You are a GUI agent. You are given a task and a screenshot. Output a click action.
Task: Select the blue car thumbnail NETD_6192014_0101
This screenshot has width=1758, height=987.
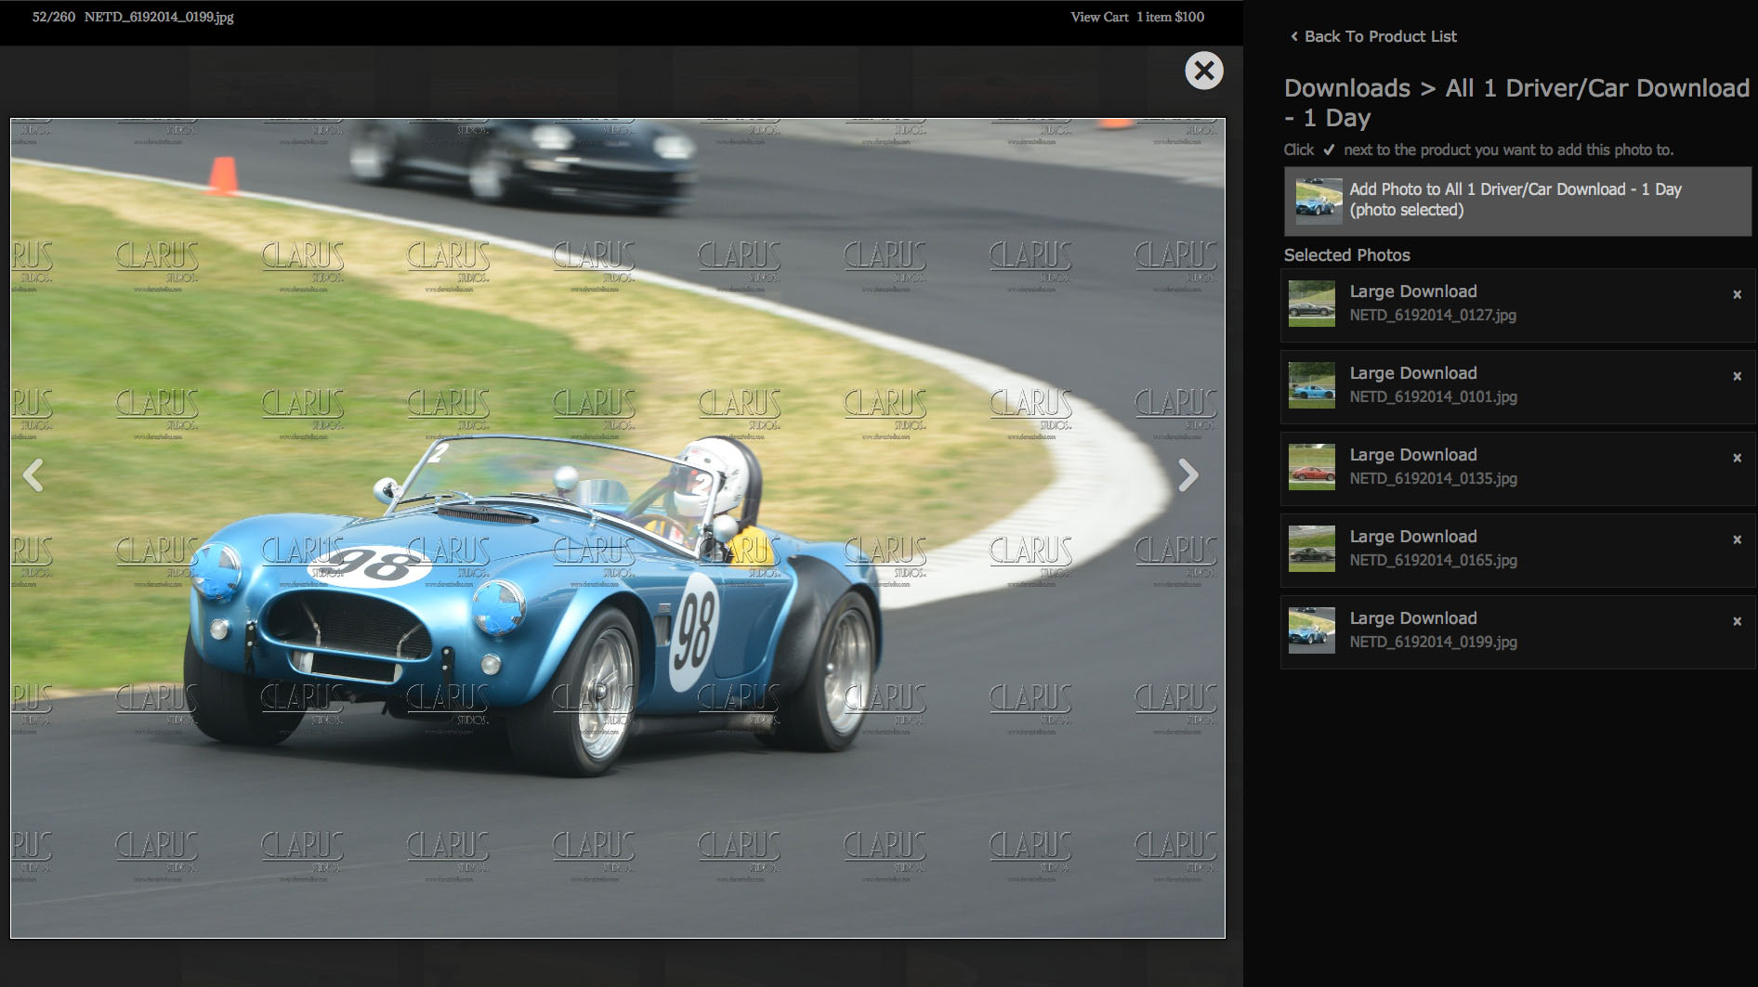coord(1311,385)
